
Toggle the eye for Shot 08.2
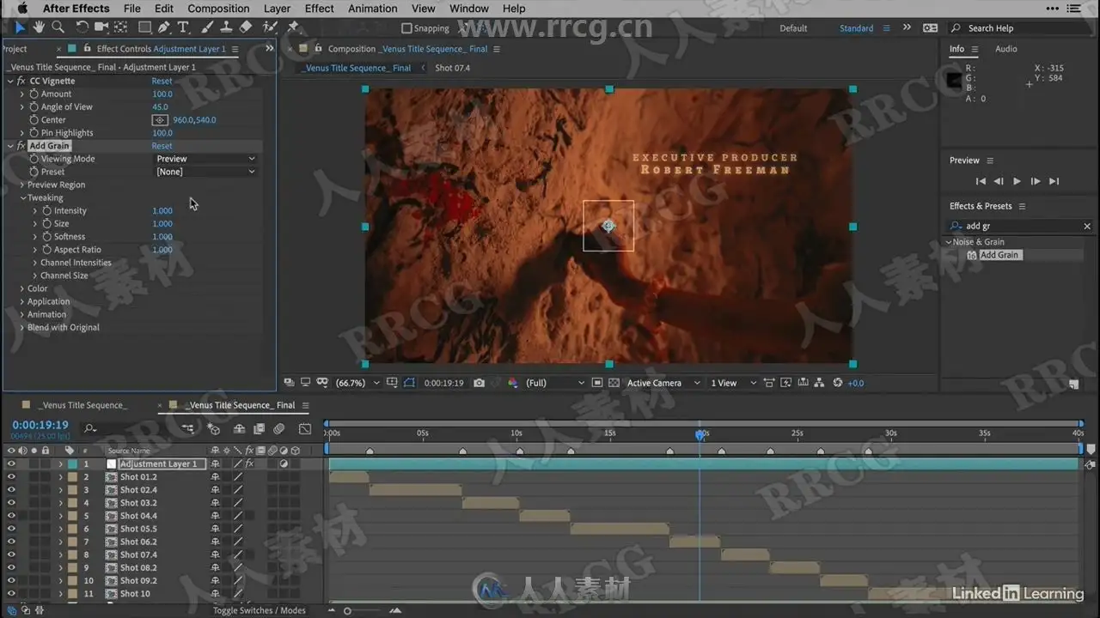click(x=11, y=567)
